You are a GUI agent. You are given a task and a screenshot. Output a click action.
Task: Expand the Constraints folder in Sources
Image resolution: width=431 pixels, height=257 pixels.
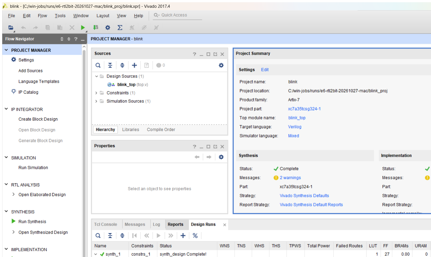click(96, 93)
